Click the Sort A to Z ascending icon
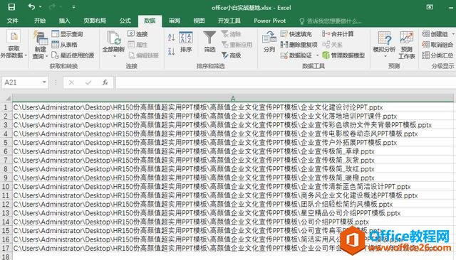The height and width of the screenshot is (260, 456). tap(171, 38)
